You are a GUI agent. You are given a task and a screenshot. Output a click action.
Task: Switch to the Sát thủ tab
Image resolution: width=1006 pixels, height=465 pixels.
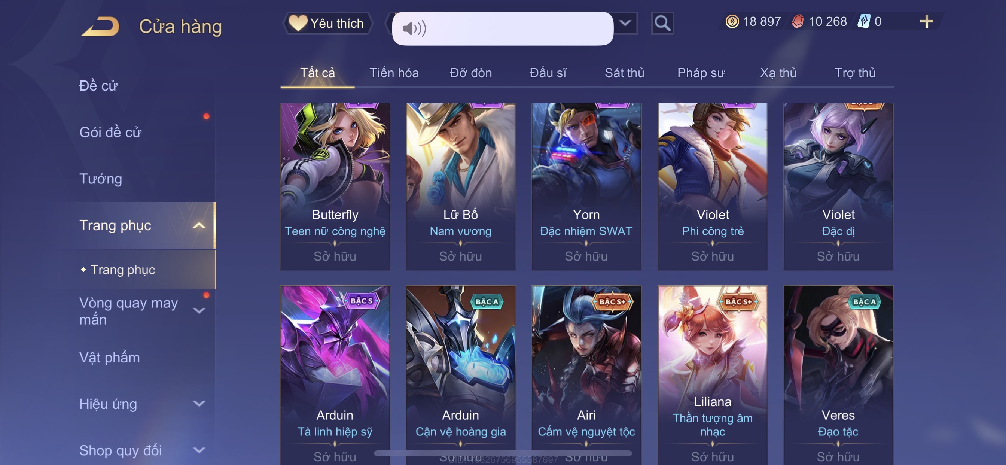click(x=624, y=73)
